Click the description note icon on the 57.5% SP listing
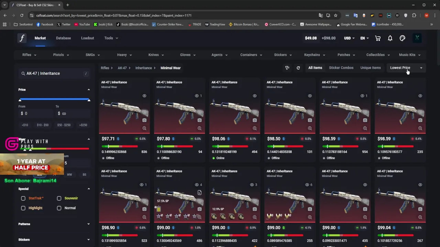Screen dimensions: 440x247 (199, 193)
